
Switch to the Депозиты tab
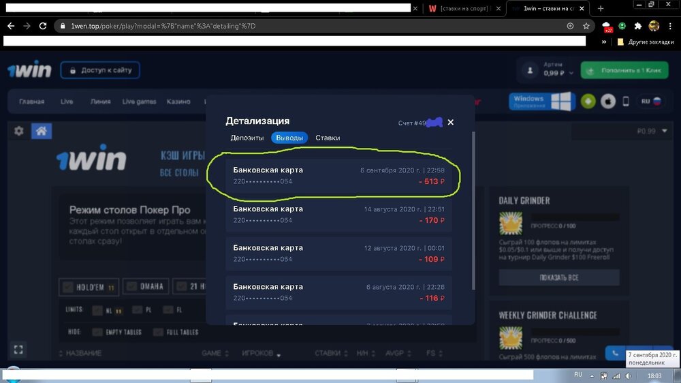(247, 138)
